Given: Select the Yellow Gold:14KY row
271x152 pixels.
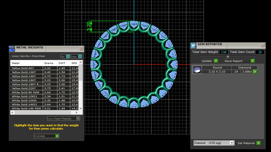Looking at the screenshot, I should [45, 76].
